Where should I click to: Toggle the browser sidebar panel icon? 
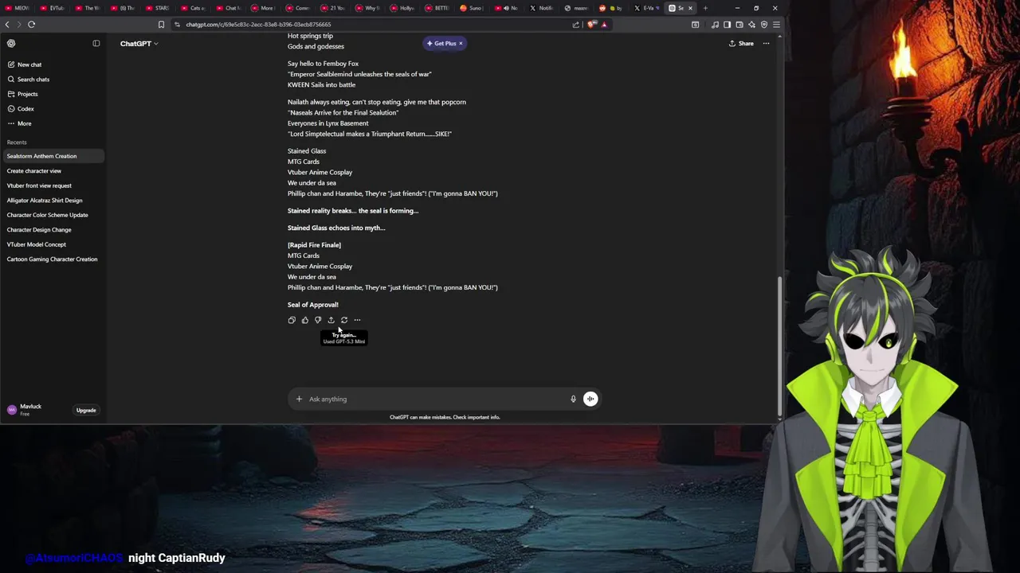(x=727, y=24)
